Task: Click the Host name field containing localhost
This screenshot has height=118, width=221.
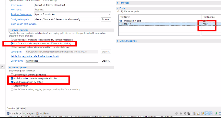Action: pyautogui.click(x=73, y=10)
